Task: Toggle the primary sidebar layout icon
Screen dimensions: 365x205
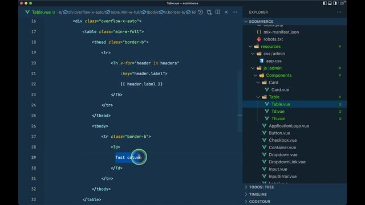Action: pyautogui.click(x=325, y=3)
